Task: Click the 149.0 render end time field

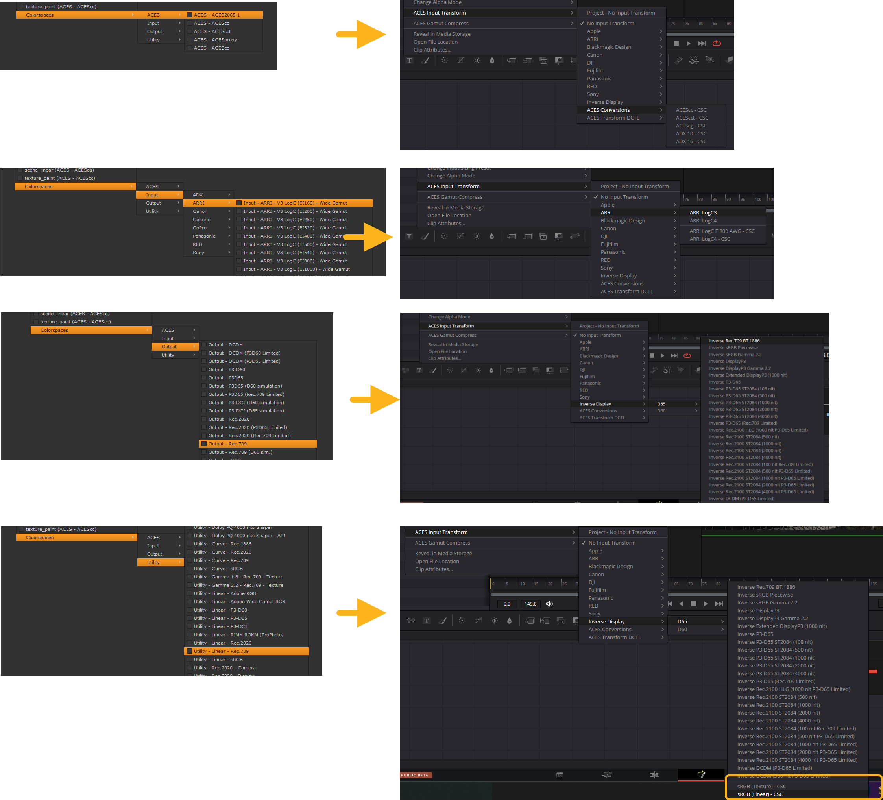Action: click(530, 604)
